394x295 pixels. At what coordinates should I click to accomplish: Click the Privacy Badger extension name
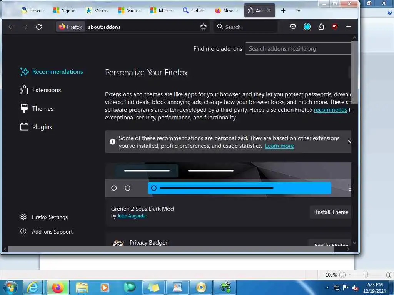click(x=149, y=243)
